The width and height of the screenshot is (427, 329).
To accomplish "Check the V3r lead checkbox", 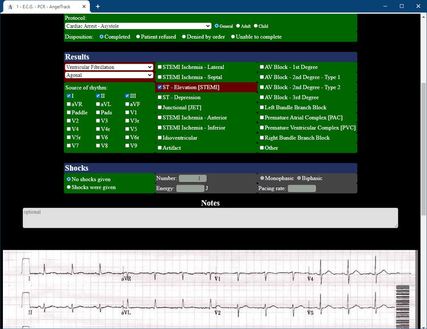I will tap(127, 121).
